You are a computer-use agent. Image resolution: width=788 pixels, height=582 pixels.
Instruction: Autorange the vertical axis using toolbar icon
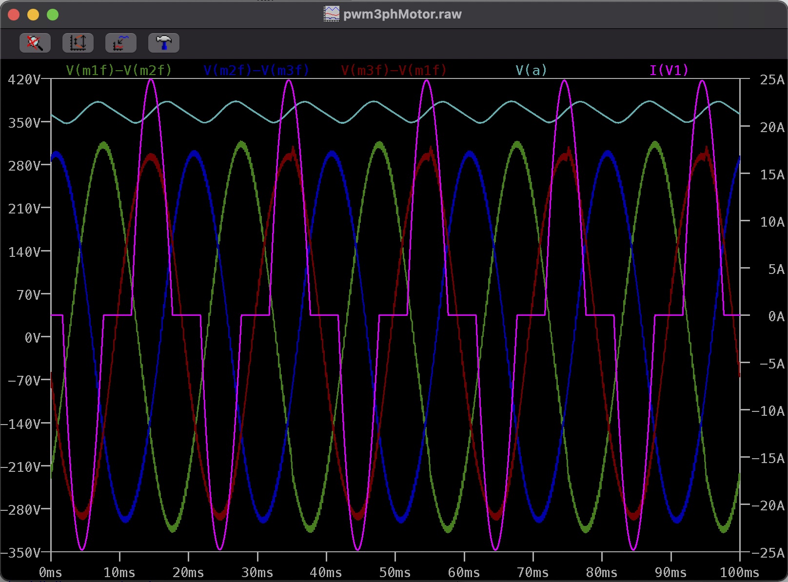78,43
